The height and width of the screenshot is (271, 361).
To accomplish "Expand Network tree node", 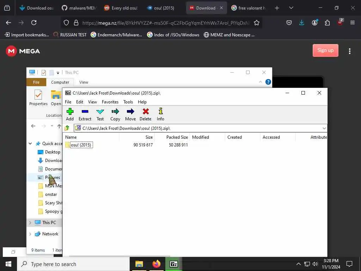I will click(x=30, y=234).
